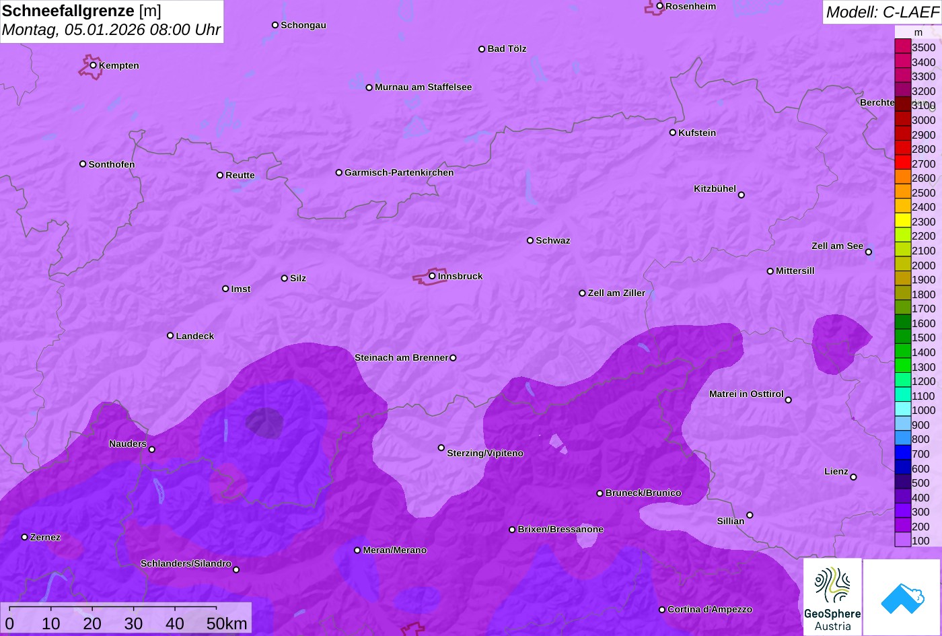Image resolution: width=942 pixels, height=636 pixels.
Task: Click the Kufstein marker dot
Action: point(672,133)
